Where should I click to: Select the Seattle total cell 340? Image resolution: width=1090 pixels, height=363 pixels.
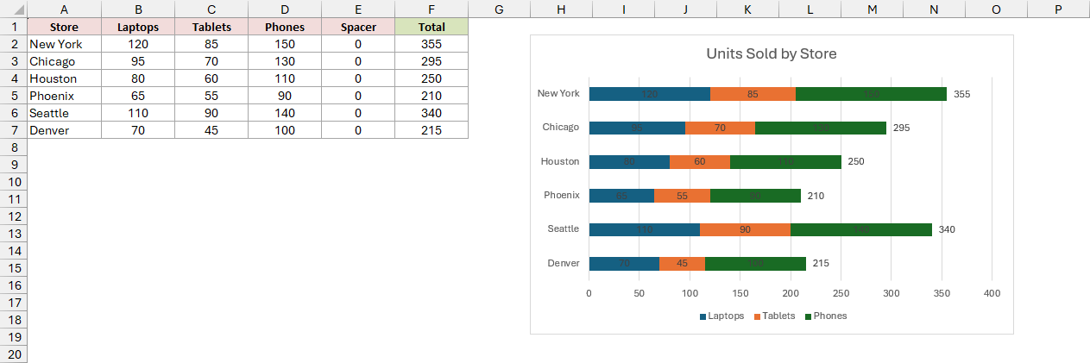(432, 113)
